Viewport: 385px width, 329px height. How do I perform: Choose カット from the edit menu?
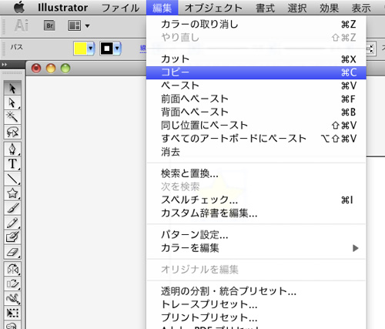point(256,59)
